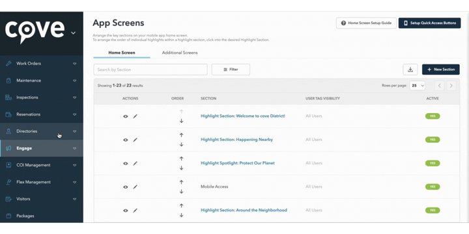The height and width of the screenshot is (234, 469).
Task: Click the Flex Management icon
Action: pos(8,182)
